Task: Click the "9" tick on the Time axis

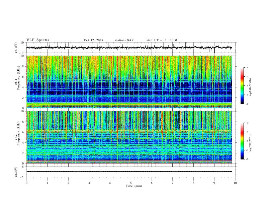Action: [x=214, y=183]
